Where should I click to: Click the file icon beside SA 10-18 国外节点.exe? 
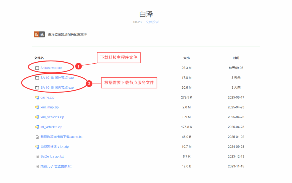click(x=37, y=78)
